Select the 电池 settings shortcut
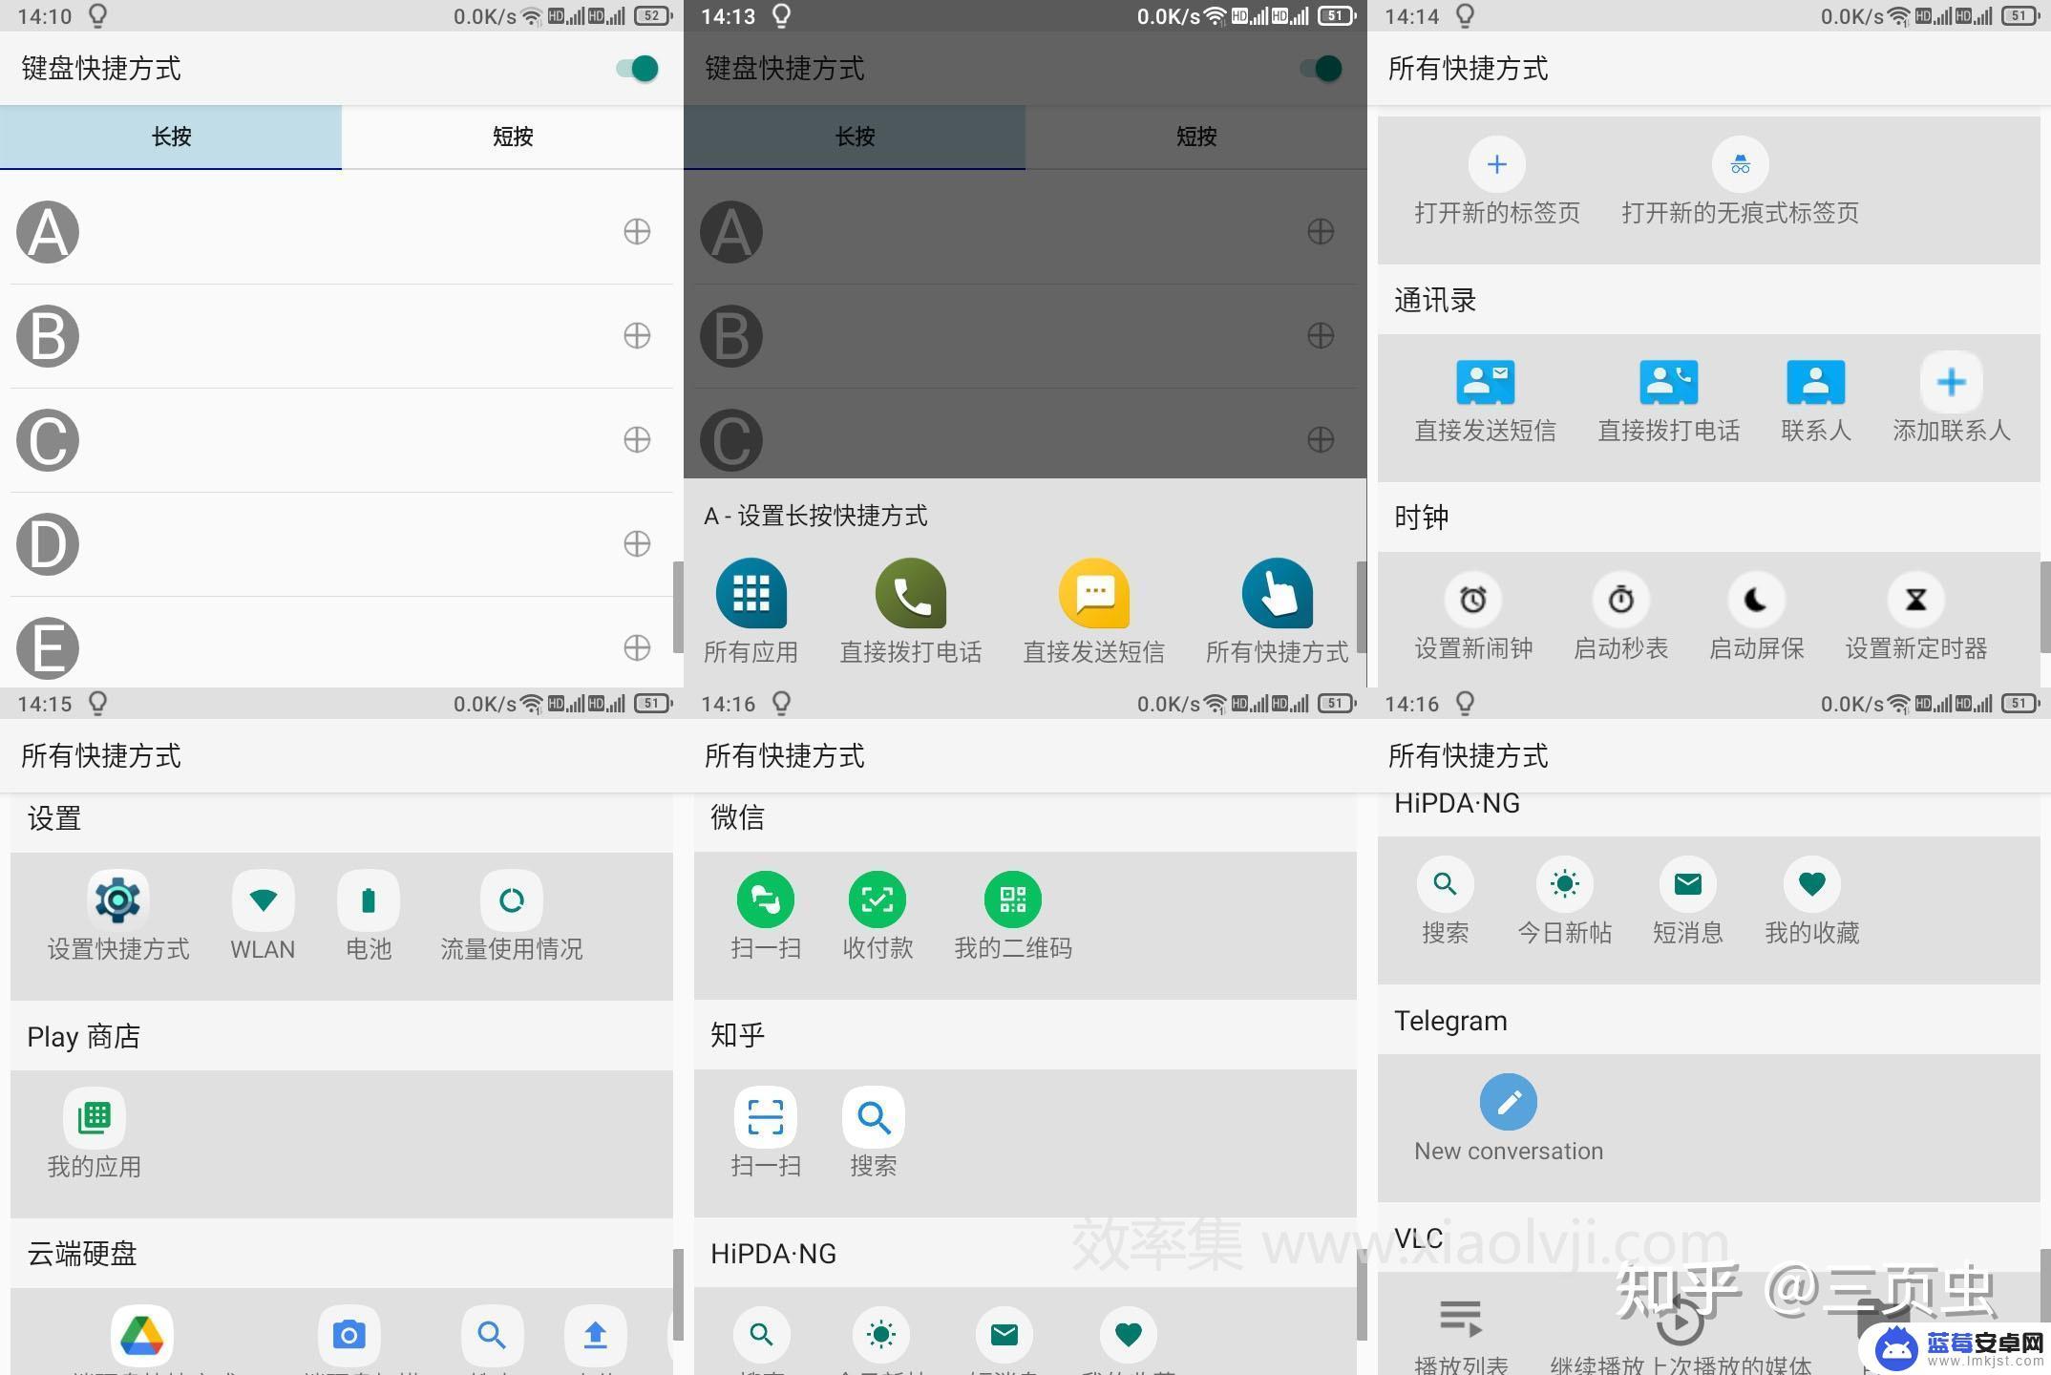The image size is (2051, 1375). [369, 917]
